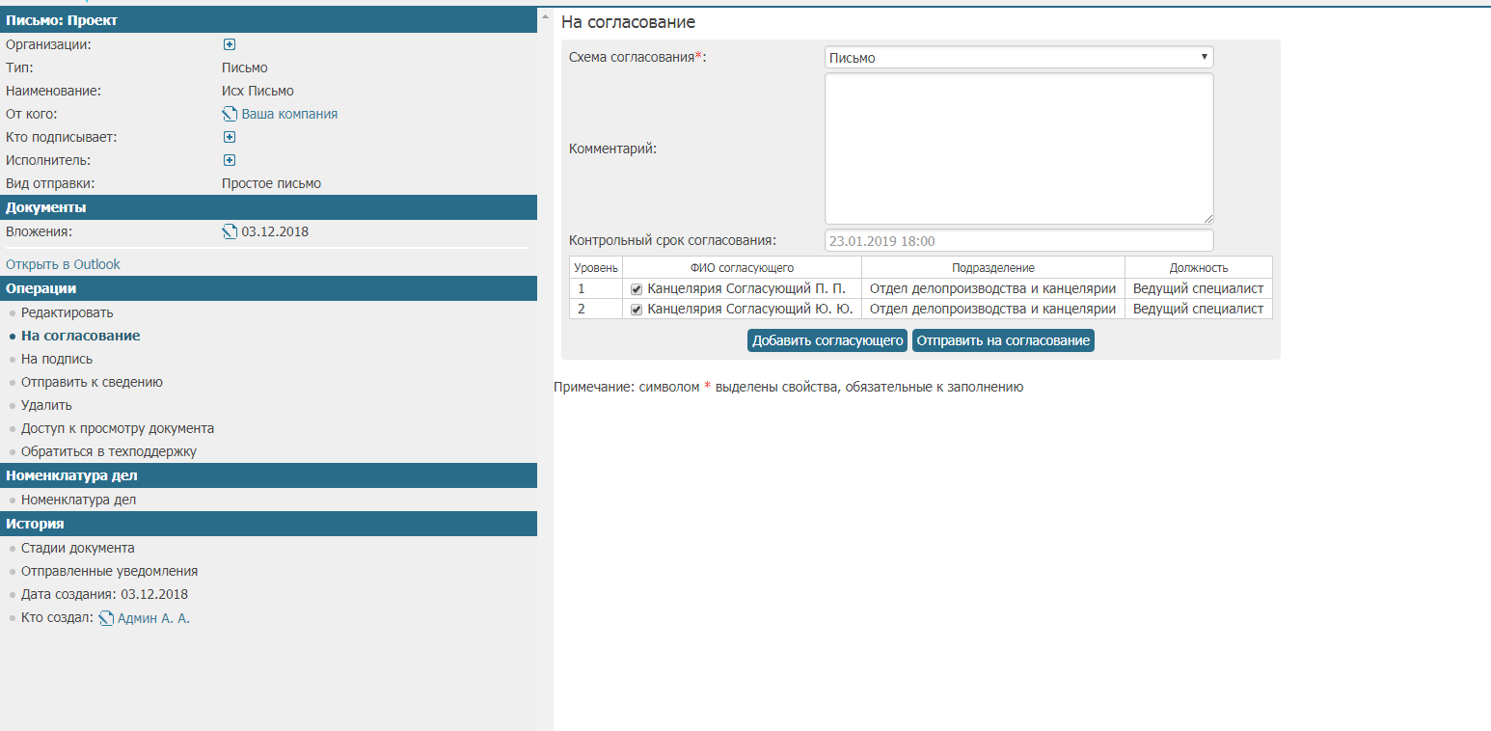The image size is (1491, 731).
Task: Click the Письмо: Проект section header
Action: pos(268,20)
